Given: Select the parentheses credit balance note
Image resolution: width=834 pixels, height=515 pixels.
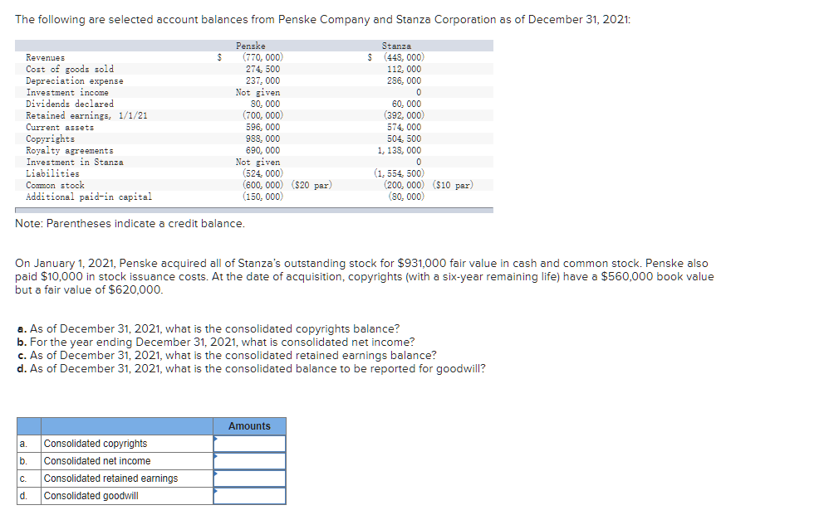Looking at the screenshot, I should pos(130,224).
